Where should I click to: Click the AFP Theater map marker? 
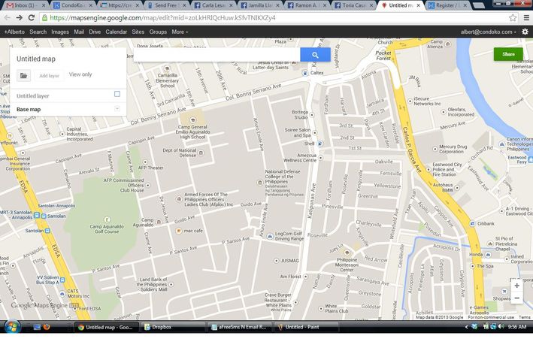coord(145,162)
